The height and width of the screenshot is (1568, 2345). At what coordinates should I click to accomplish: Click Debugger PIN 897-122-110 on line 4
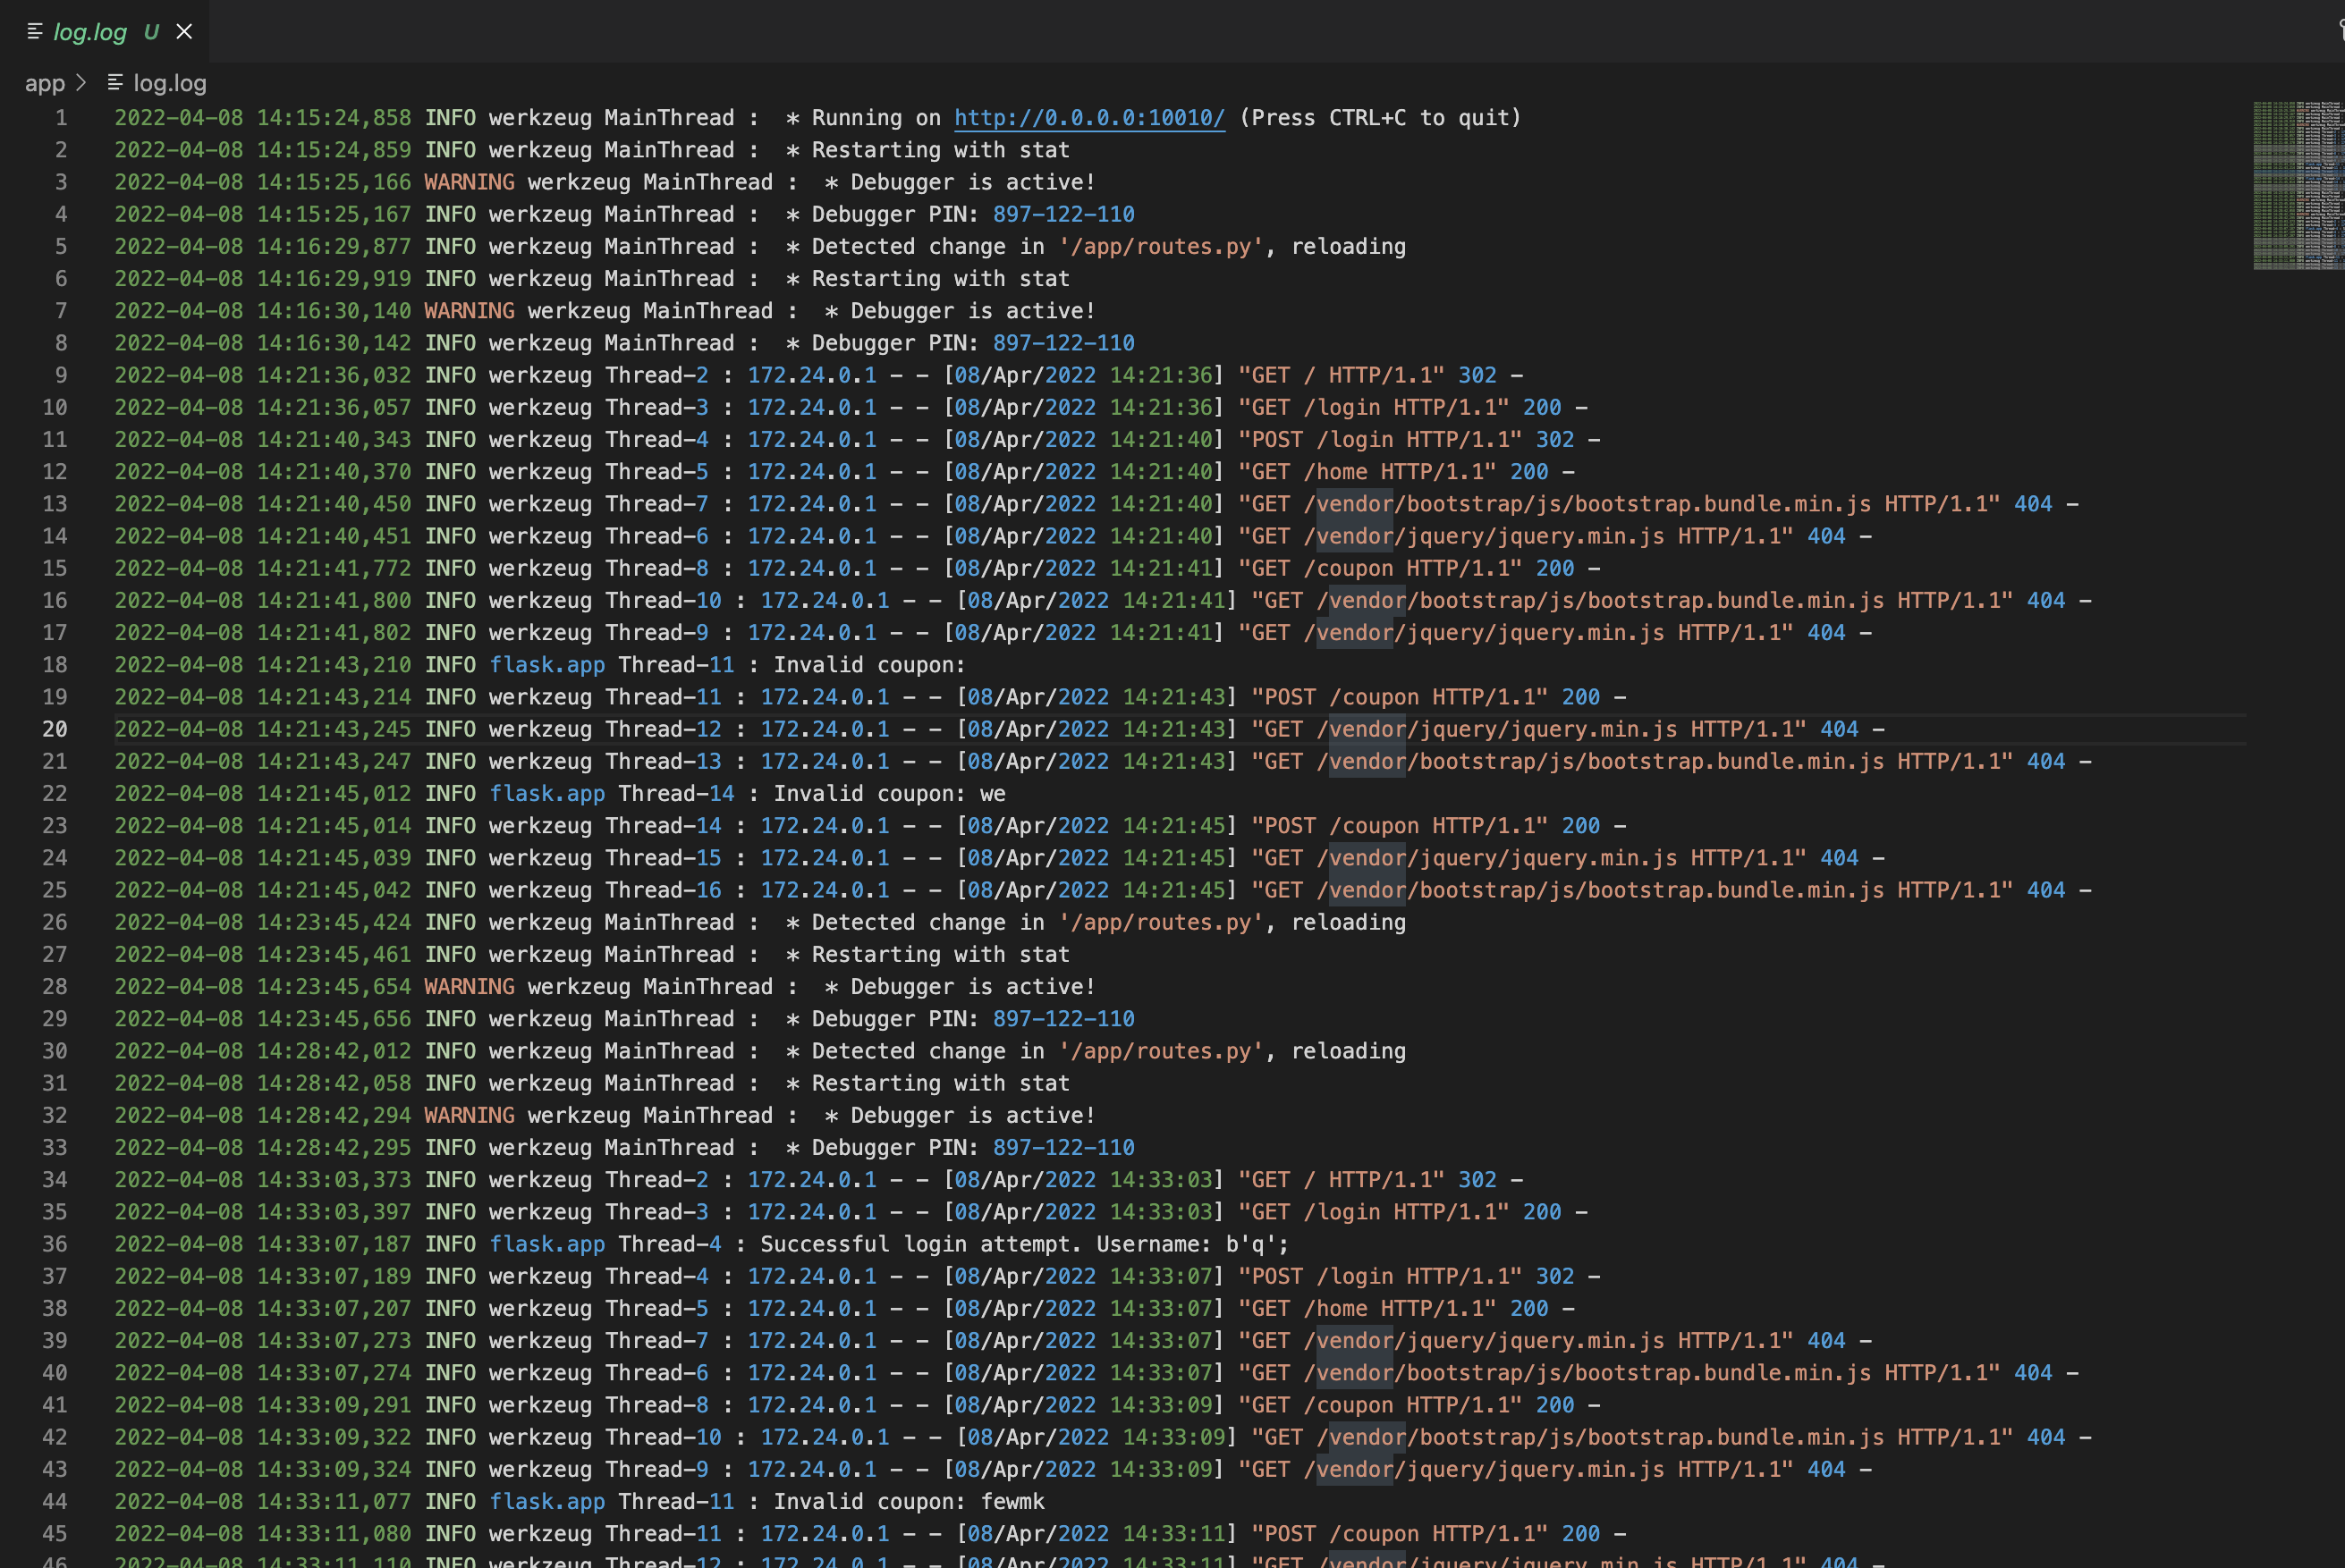point(1062,214)
